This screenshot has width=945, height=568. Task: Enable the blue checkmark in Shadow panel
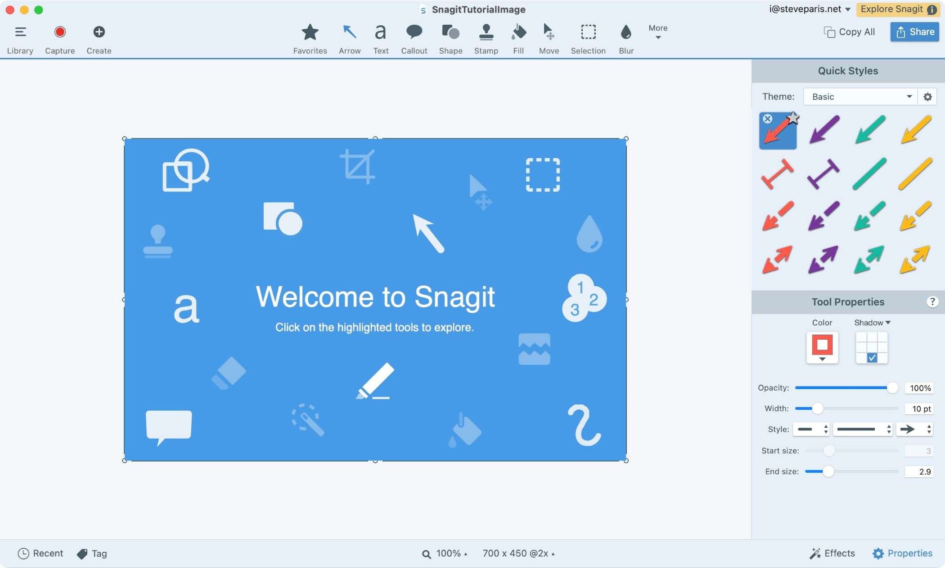tap(871, 358)
